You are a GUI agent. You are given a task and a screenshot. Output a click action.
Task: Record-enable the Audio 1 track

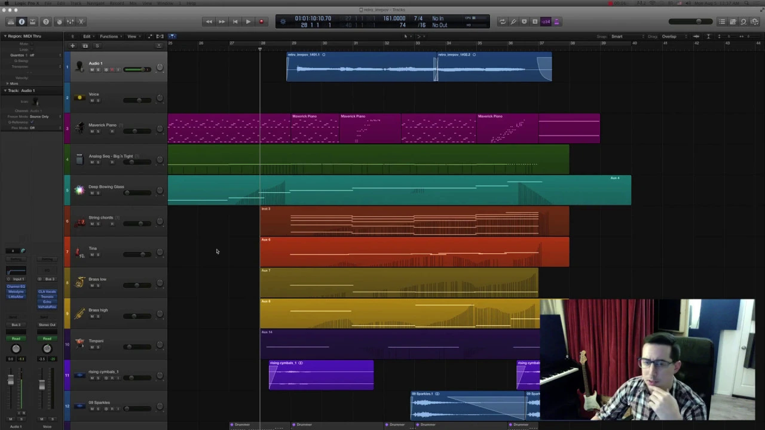click(x=112, y=70)
